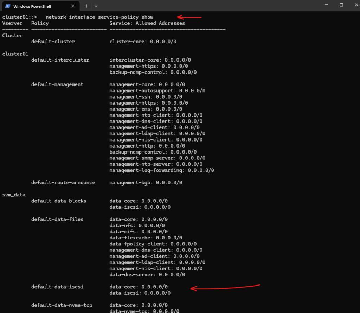Click the default-management policy entry
360x313 pixels.
pos(57,84)
